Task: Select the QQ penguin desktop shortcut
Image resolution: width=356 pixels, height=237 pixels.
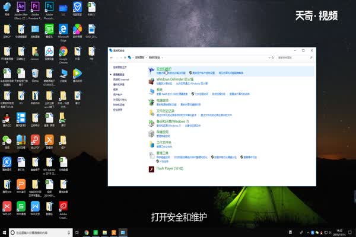Action: click(7, 120)
